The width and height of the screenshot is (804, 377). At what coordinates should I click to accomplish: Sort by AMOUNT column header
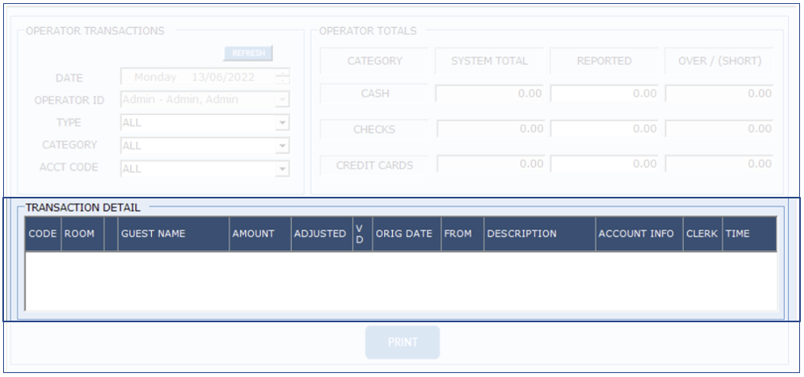259,234
